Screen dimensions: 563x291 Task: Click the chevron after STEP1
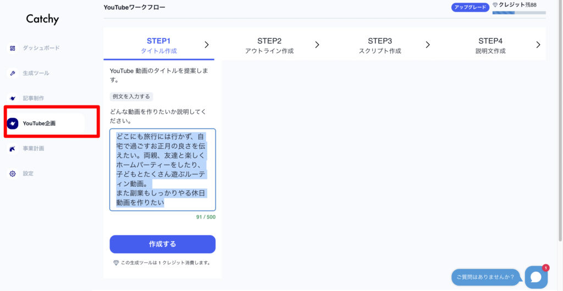coord(207,45)
